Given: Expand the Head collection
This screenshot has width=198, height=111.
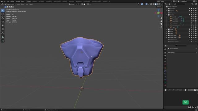Looking at the screenshot, I should pyautogui.click(x=167, y=33).
